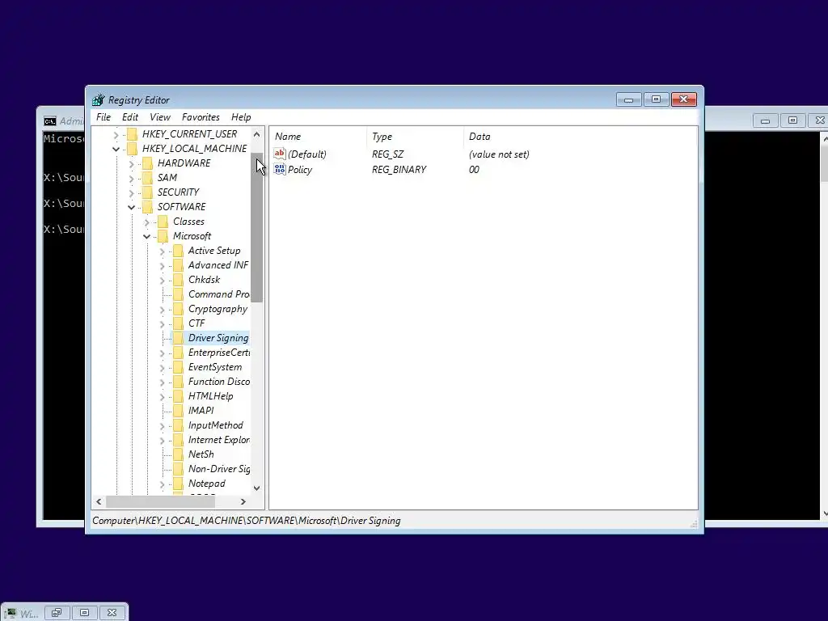
Task: Click the tree horizontal scroll right arrow
Action: coord(243,501)
